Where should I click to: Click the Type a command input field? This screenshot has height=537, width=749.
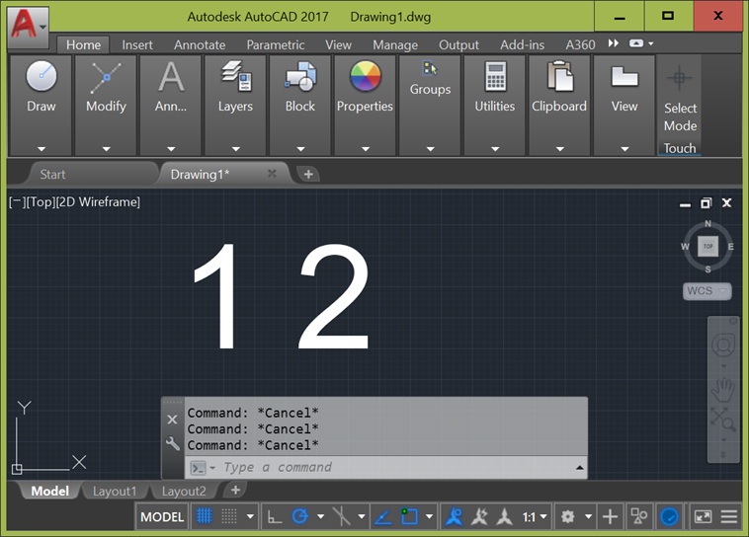(395, 467)
